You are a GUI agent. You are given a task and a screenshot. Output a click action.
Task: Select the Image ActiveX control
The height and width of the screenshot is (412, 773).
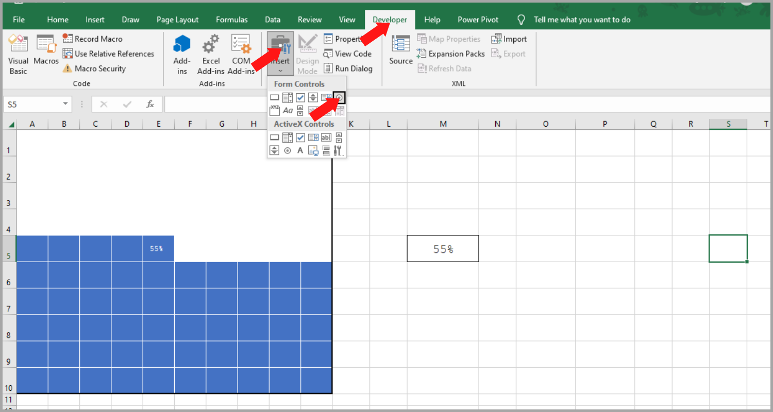click(x=313, y=150)
